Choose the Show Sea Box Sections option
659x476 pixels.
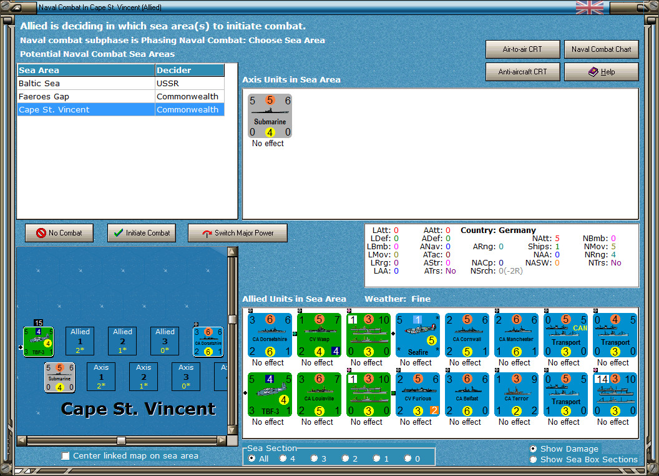pyautogui.click(x=534, y=460)
